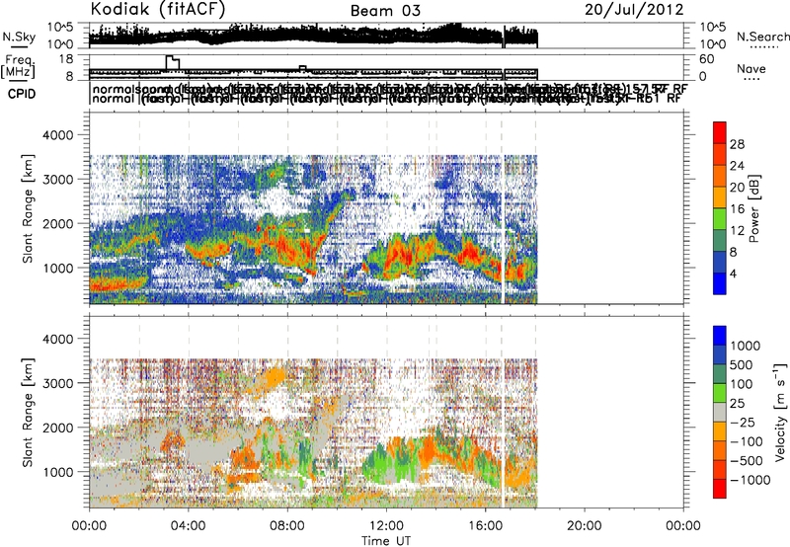The height and width of the screenshot is (547, 790).
Task: Click the '04:00' time tick label
Action: point(189,526)
